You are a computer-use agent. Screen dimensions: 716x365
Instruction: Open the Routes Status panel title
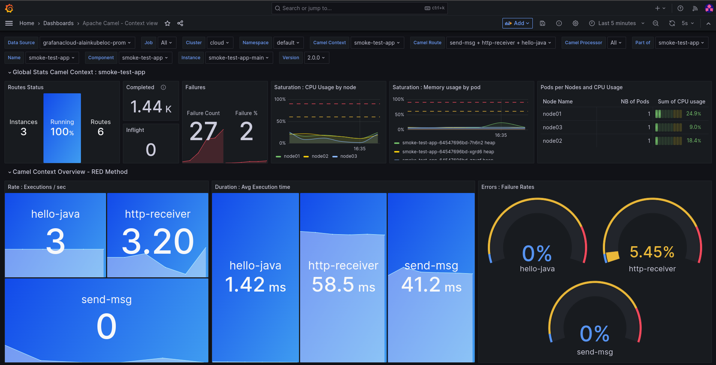tap(25, 87)
